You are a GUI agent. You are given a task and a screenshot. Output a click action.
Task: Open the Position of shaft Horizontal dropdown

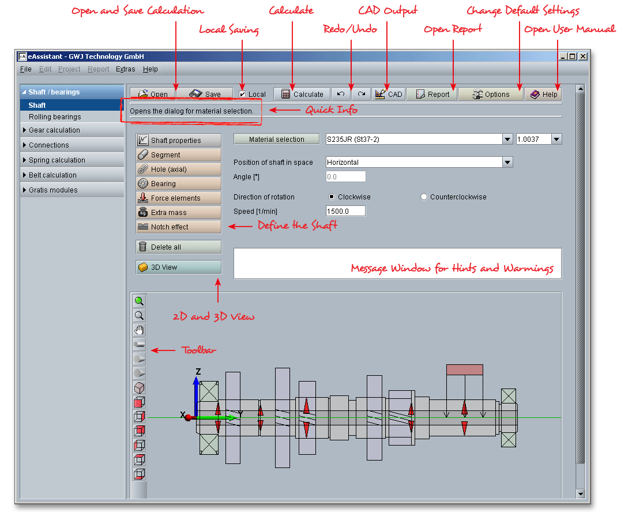(507, 163)
